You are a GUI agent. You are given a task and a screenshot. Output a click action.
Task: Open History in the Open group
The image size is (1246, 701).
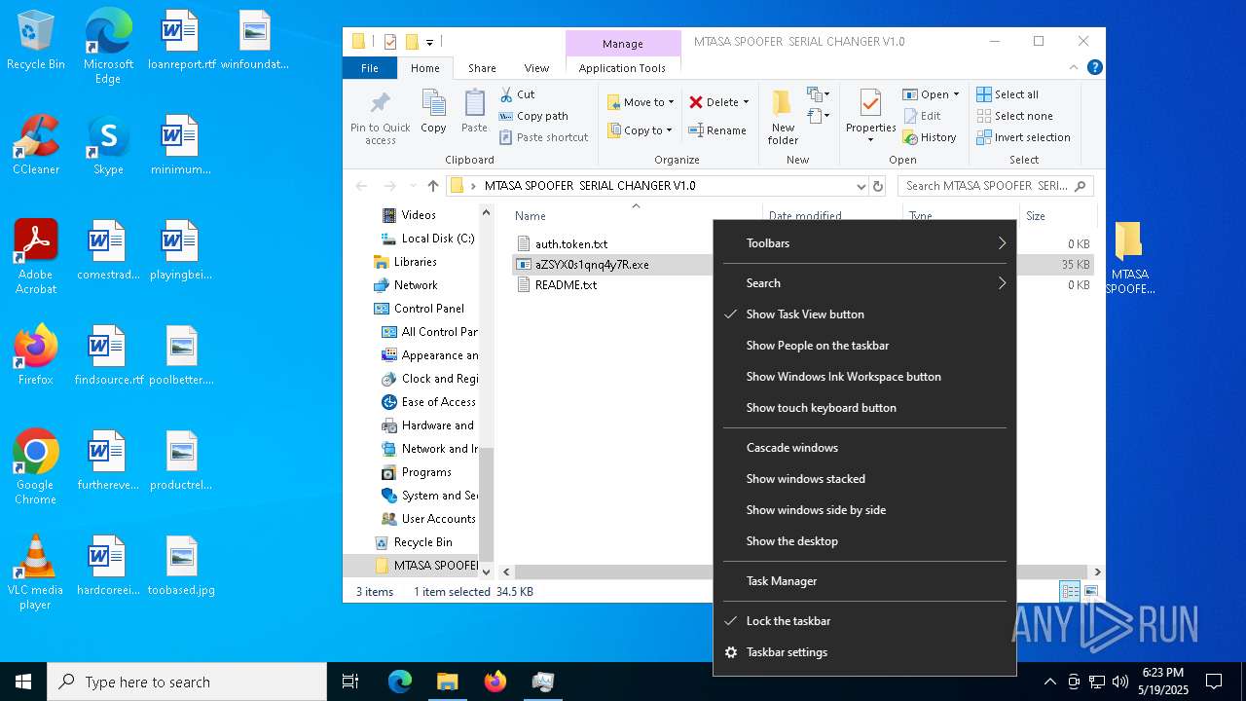930,137
